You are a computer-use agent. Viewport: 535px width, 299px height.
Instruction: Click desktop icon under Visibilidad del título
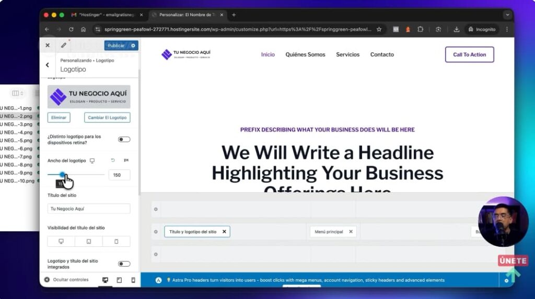coord(61,241)
